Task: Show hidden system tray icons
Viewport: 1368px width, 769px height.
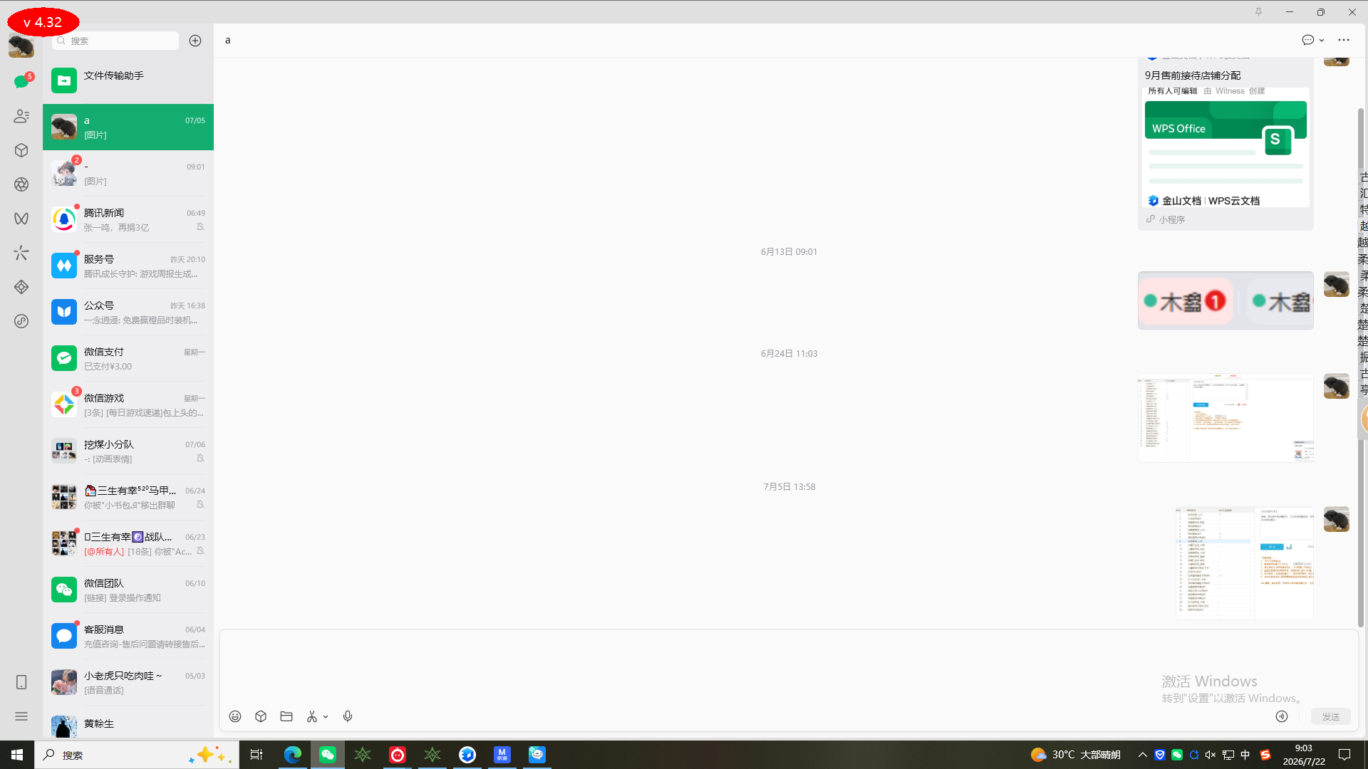Action: tap(1143, 755)
